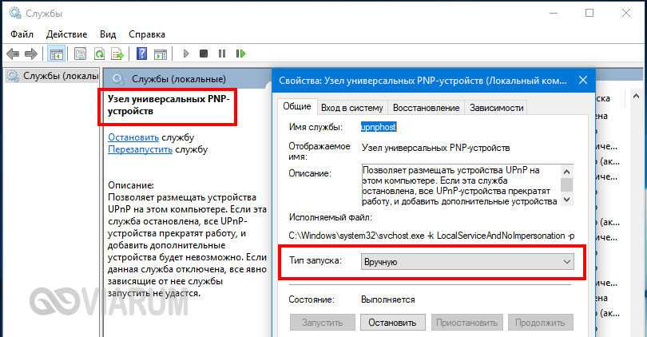Click the Выполняется status text
Screen dimensions: 647x337
click(388, 300)
